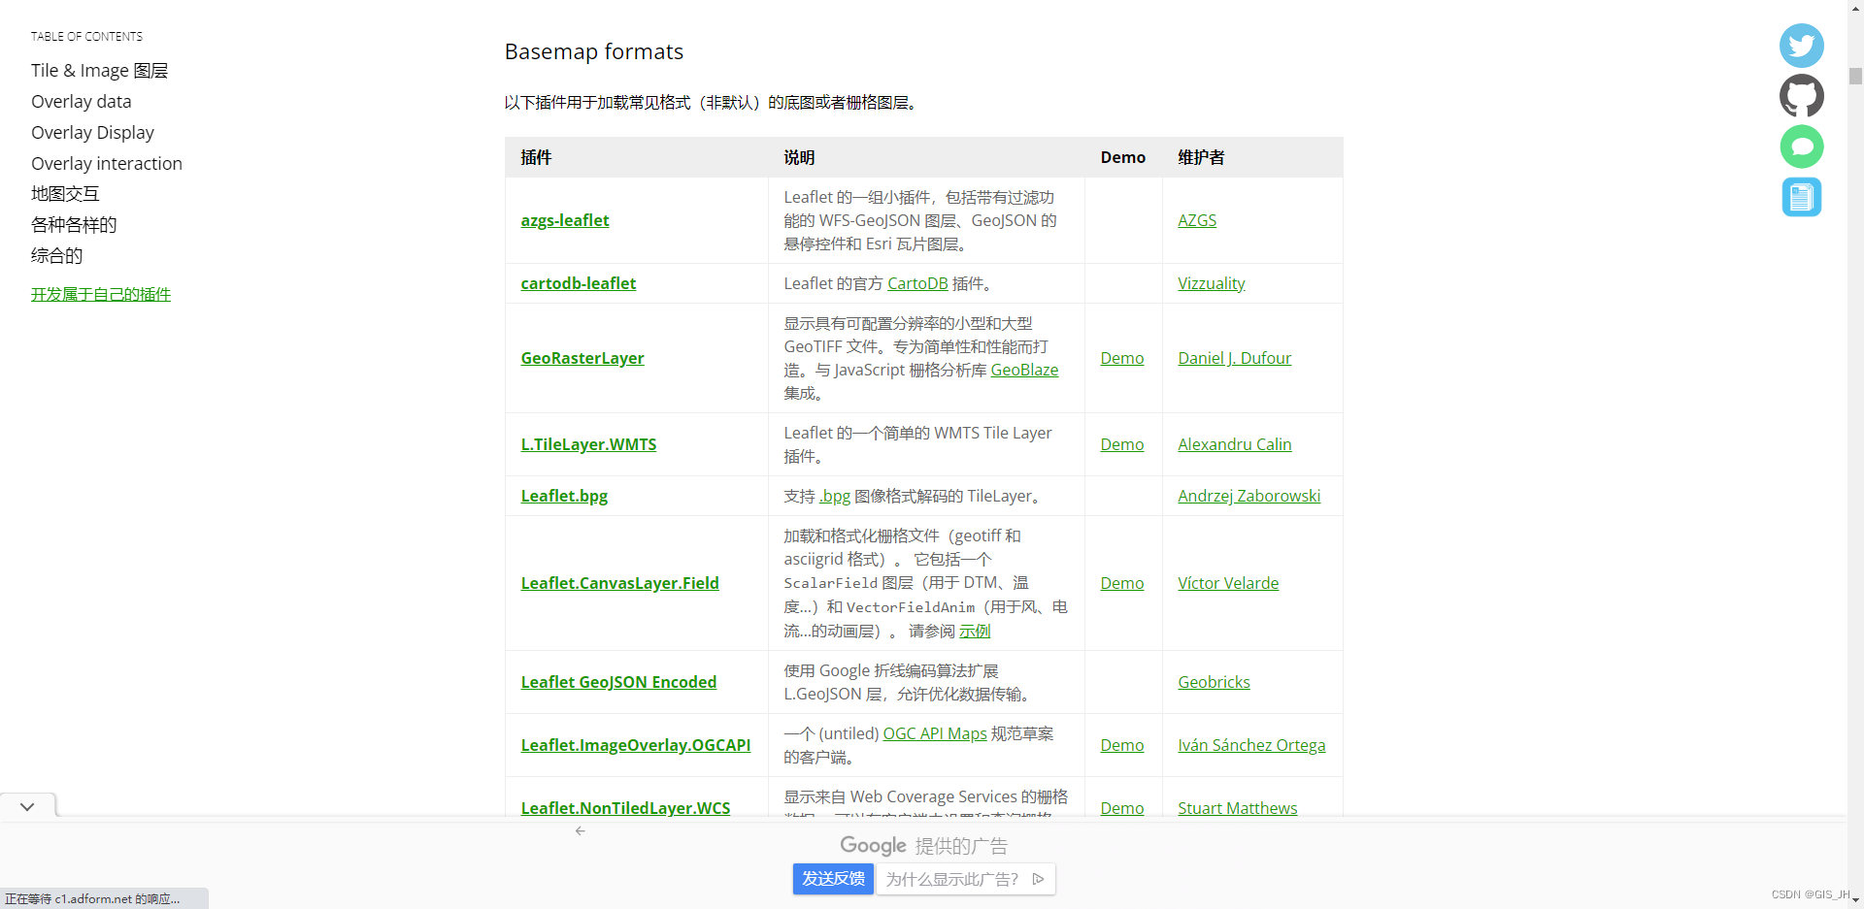Jump to Overlay interaction section
Viewport: 1864px width, 909px height.
point(107,164)
